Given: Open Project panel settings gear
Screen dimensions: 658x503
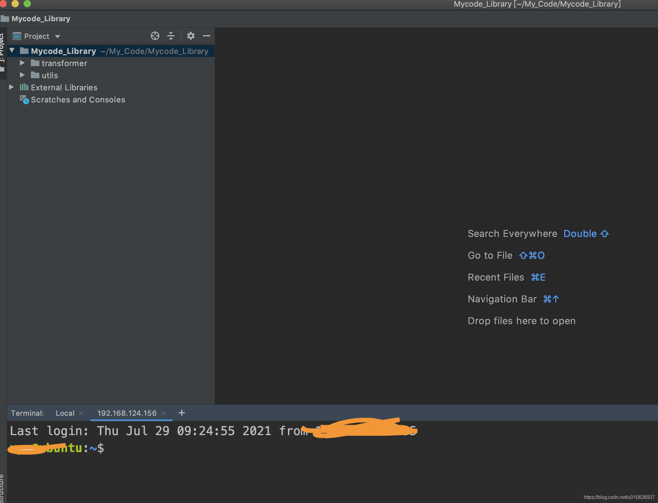Looking at the screenshot, I should [191, 36].
